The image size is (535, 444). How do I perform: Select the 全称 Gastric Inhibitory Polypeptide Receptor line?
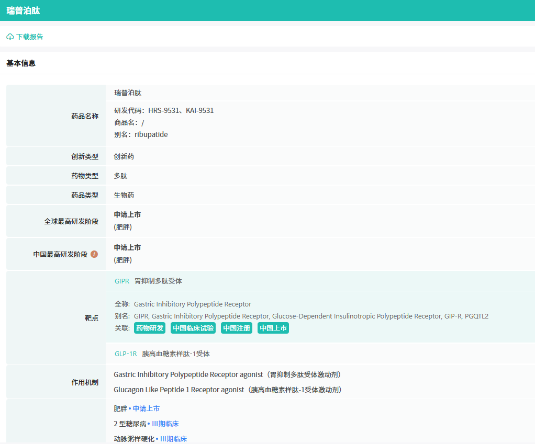point(183,304)
